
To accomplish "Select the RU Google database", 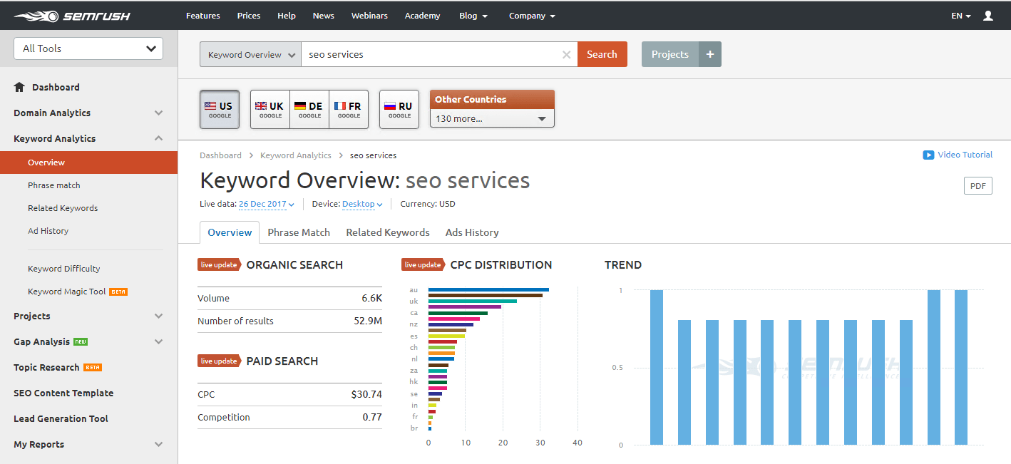I will tap(399, 110).
